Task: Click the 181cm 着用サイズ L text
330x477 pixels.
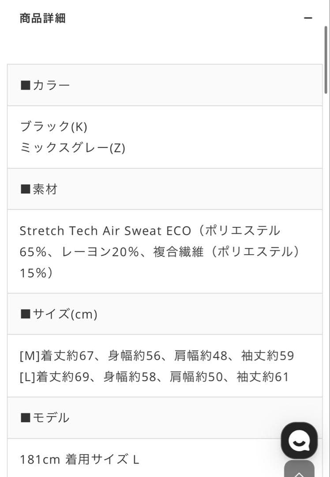Action: pyautogui.click(x=79, y=459)
